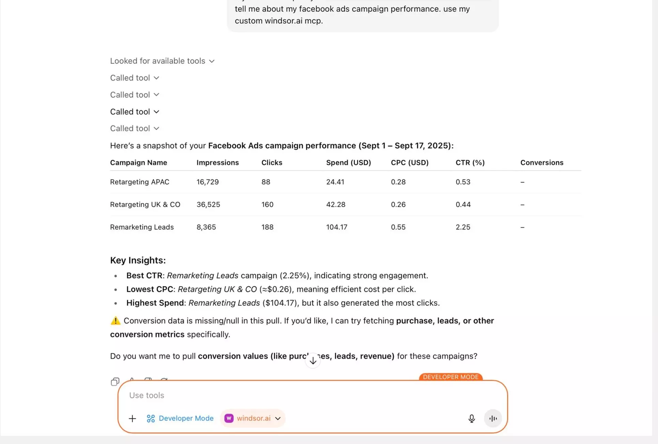Start voice mode with waveform icon
The height and width of the screenshot is (444, 658).
click(x=493, y=418)
